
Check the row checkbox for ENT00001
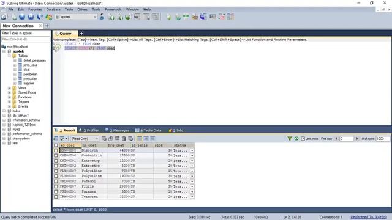point(56,161)
